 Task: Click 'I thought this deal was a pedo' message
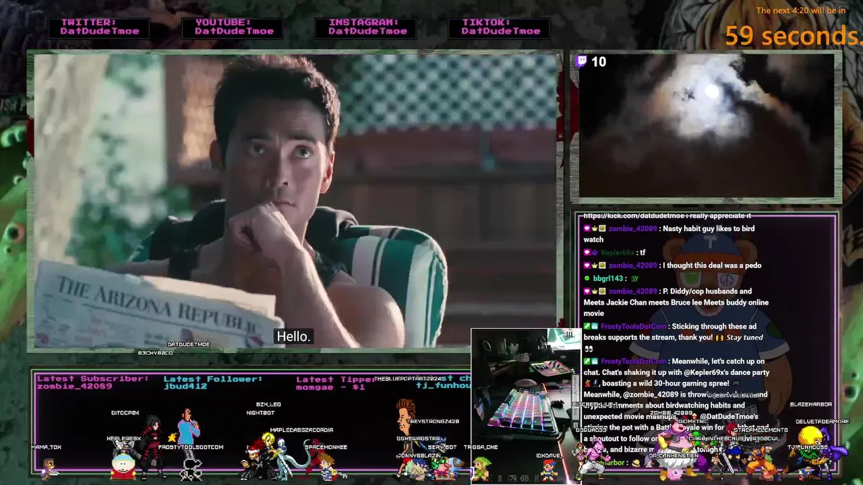711,265
